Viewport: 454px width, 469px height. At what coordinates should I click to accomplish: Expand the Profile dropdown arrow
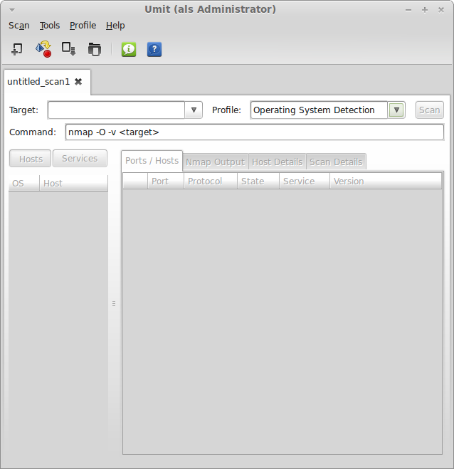(396, 110)
